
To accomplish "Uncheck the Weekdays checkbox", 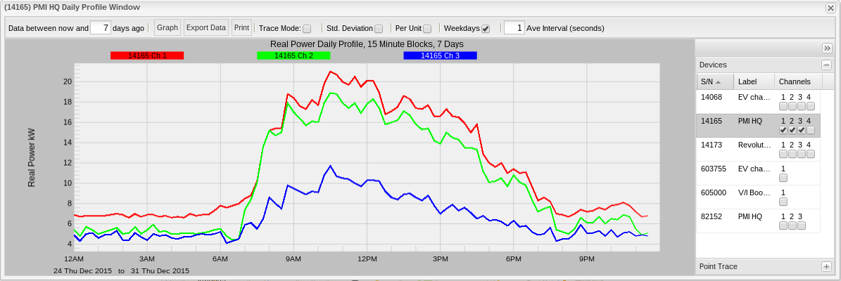I will pyautogui.click(x=486, y=29).
